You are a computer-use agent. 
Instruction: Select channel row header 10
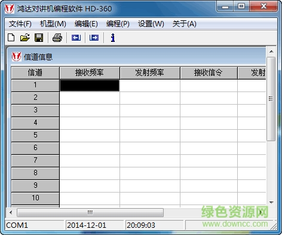35,199
